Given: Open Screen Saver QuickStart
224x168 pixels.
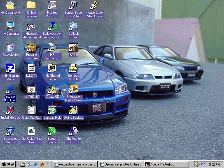Looking at the screenshot, I should pyautogui.click(x=73, y=6).
